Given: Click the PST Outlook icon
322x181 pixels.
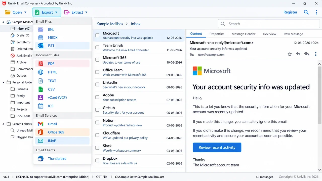Looking at the screenshot, I should tap(41, 46).
